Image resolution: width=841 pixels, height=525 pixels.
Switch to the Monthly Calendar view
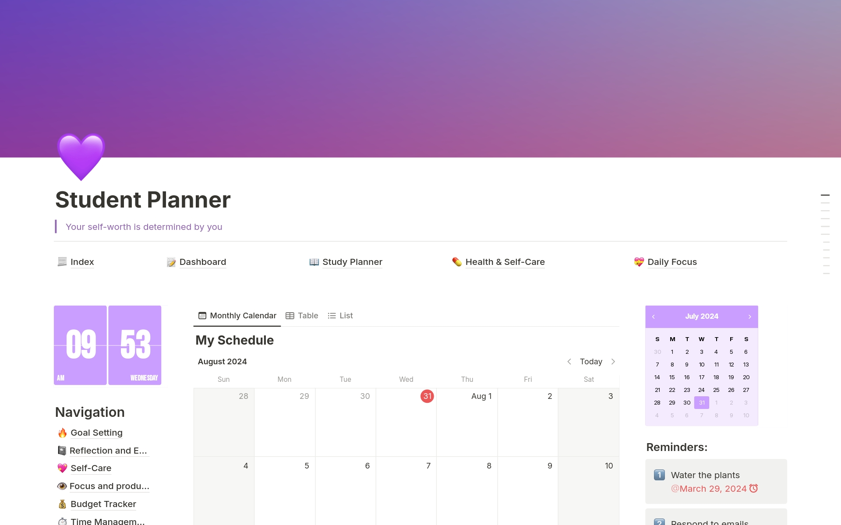click(237, 315)
